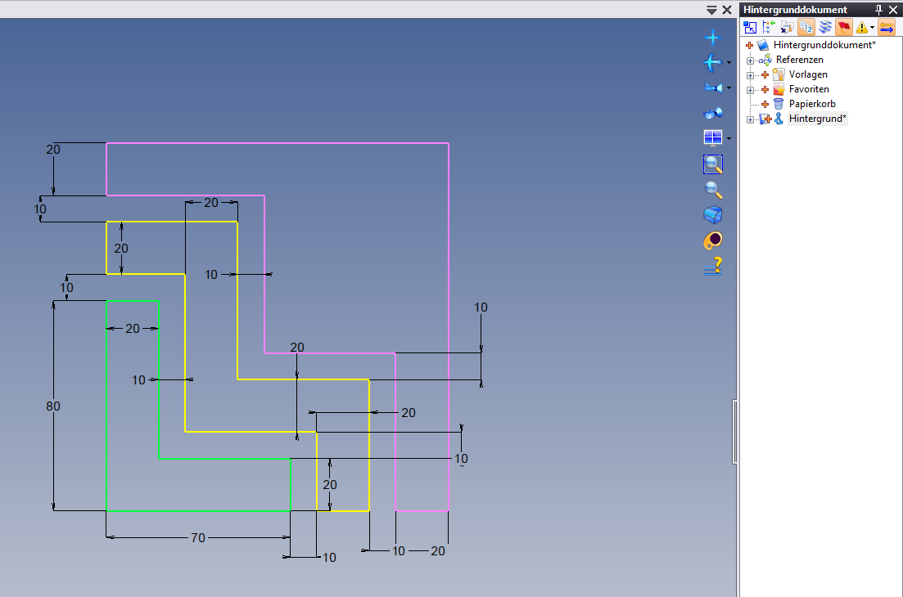Click the stacked layers icon
The height and width of the screenshot is (597, 903).
pyautogui.click(x=825, y=27)
